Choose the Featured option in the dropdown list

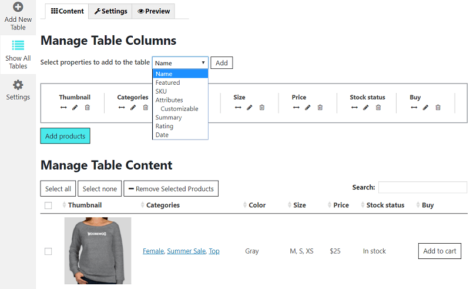click(x=168, y=83)
